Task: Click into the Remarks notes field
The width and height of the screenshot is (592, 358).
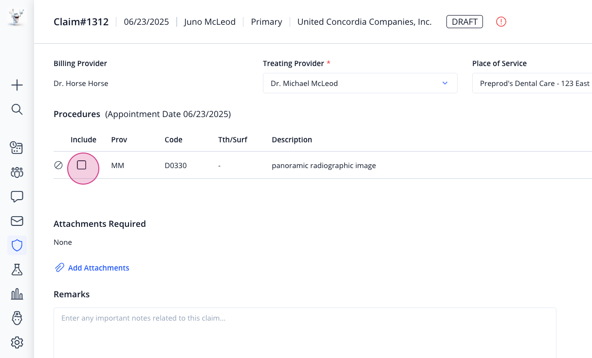Action: click(305, 333)
